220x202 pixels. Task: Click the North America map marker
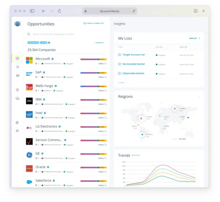click(x=141, y=118)
